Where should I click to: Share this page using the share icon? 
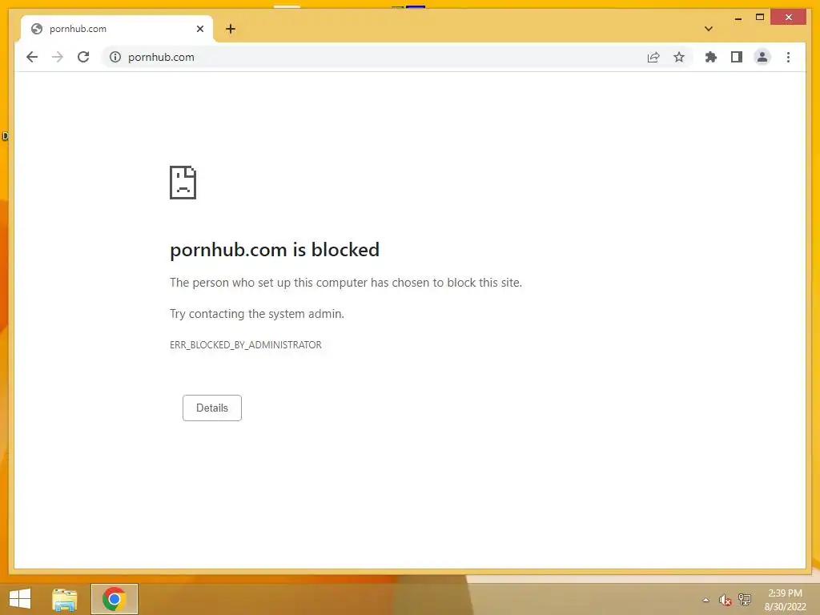(x=653, y=57)
